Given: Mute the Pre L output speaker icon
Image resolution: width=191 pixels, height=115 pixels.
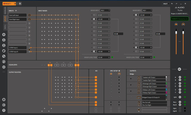Looking at the screenshot, I should 180,102.
